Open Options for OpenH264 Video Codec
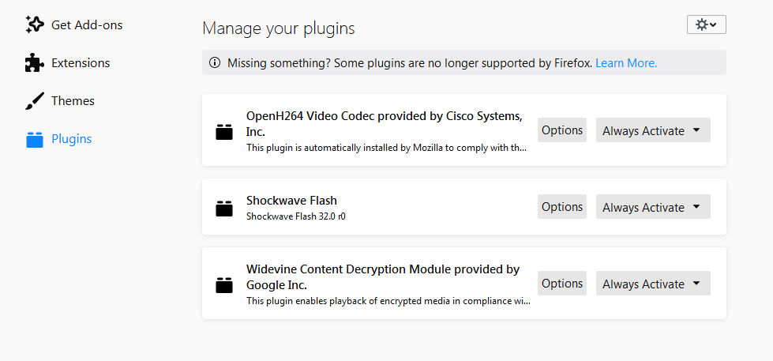This screenshot has width=773, height=361. click(562, 130)
